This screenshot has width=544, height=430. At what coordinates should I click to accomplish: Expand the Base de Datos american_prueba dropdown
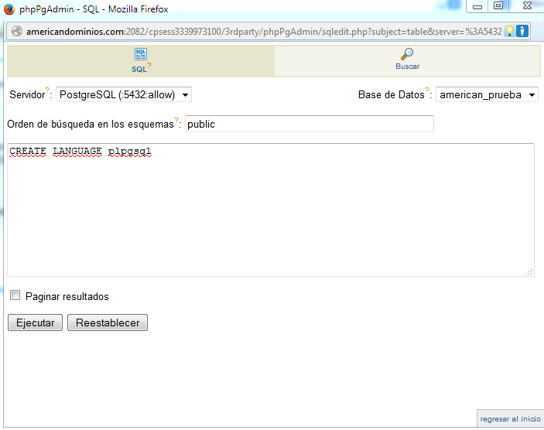pyautogui.click(x=487, y=94)
